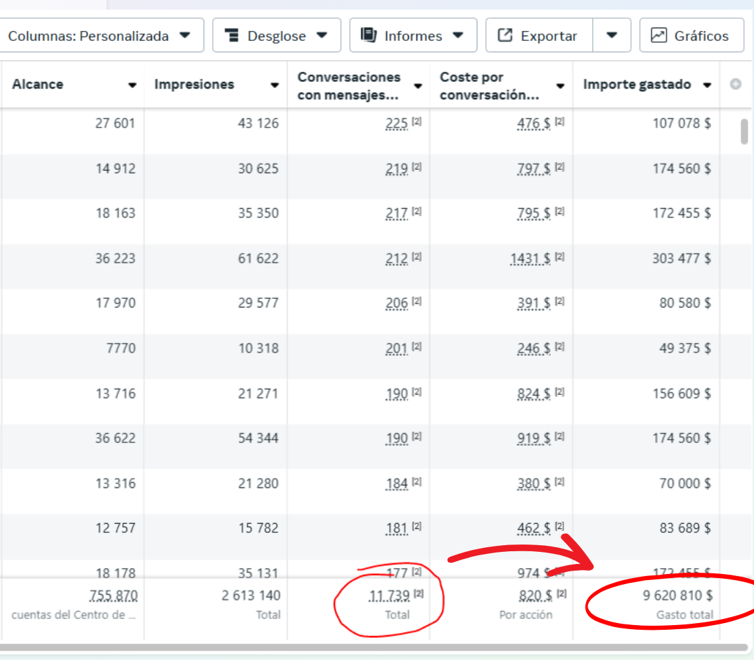This screenshot has width=754, height=660.
Task: Expand the arrow next to Exportar
Action: 612,35
